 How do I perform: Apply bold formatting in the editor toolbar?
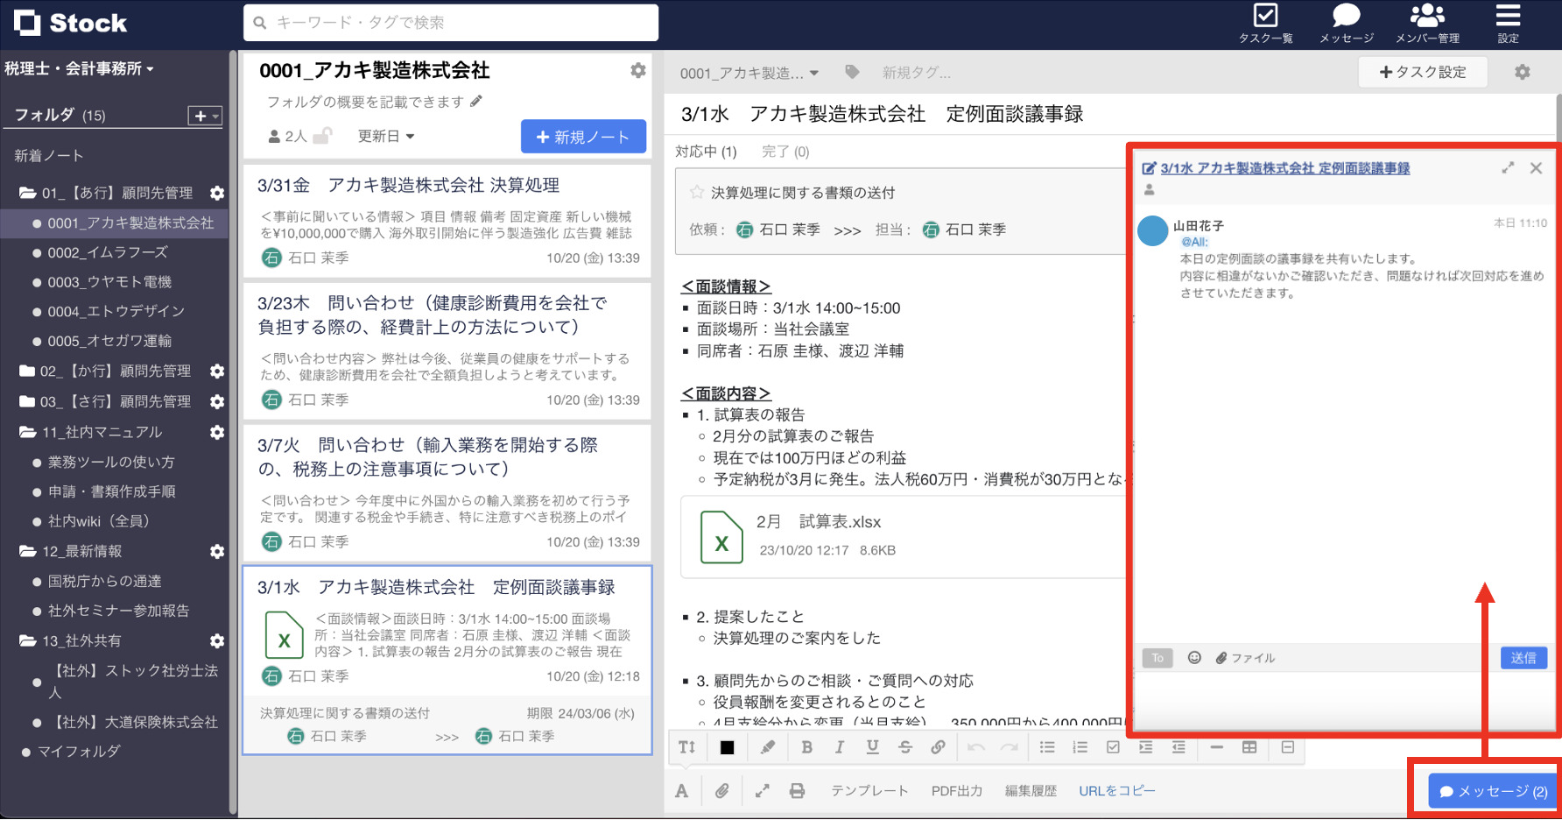(x=806, y=747)
